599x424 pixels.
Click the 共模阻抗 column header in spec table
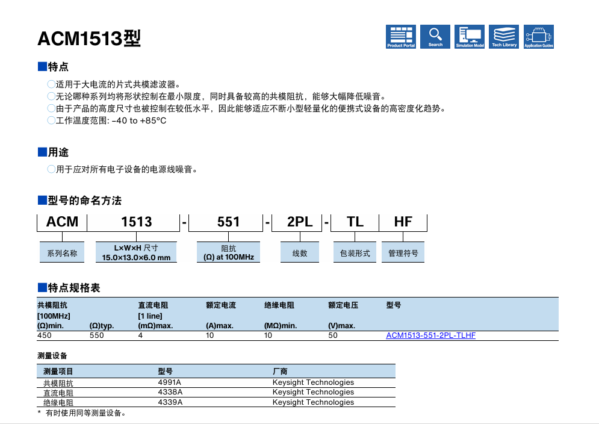(52, 305)
